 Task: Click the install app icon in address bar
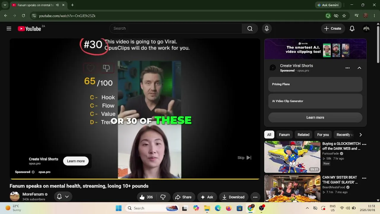(x=328, y=16)
